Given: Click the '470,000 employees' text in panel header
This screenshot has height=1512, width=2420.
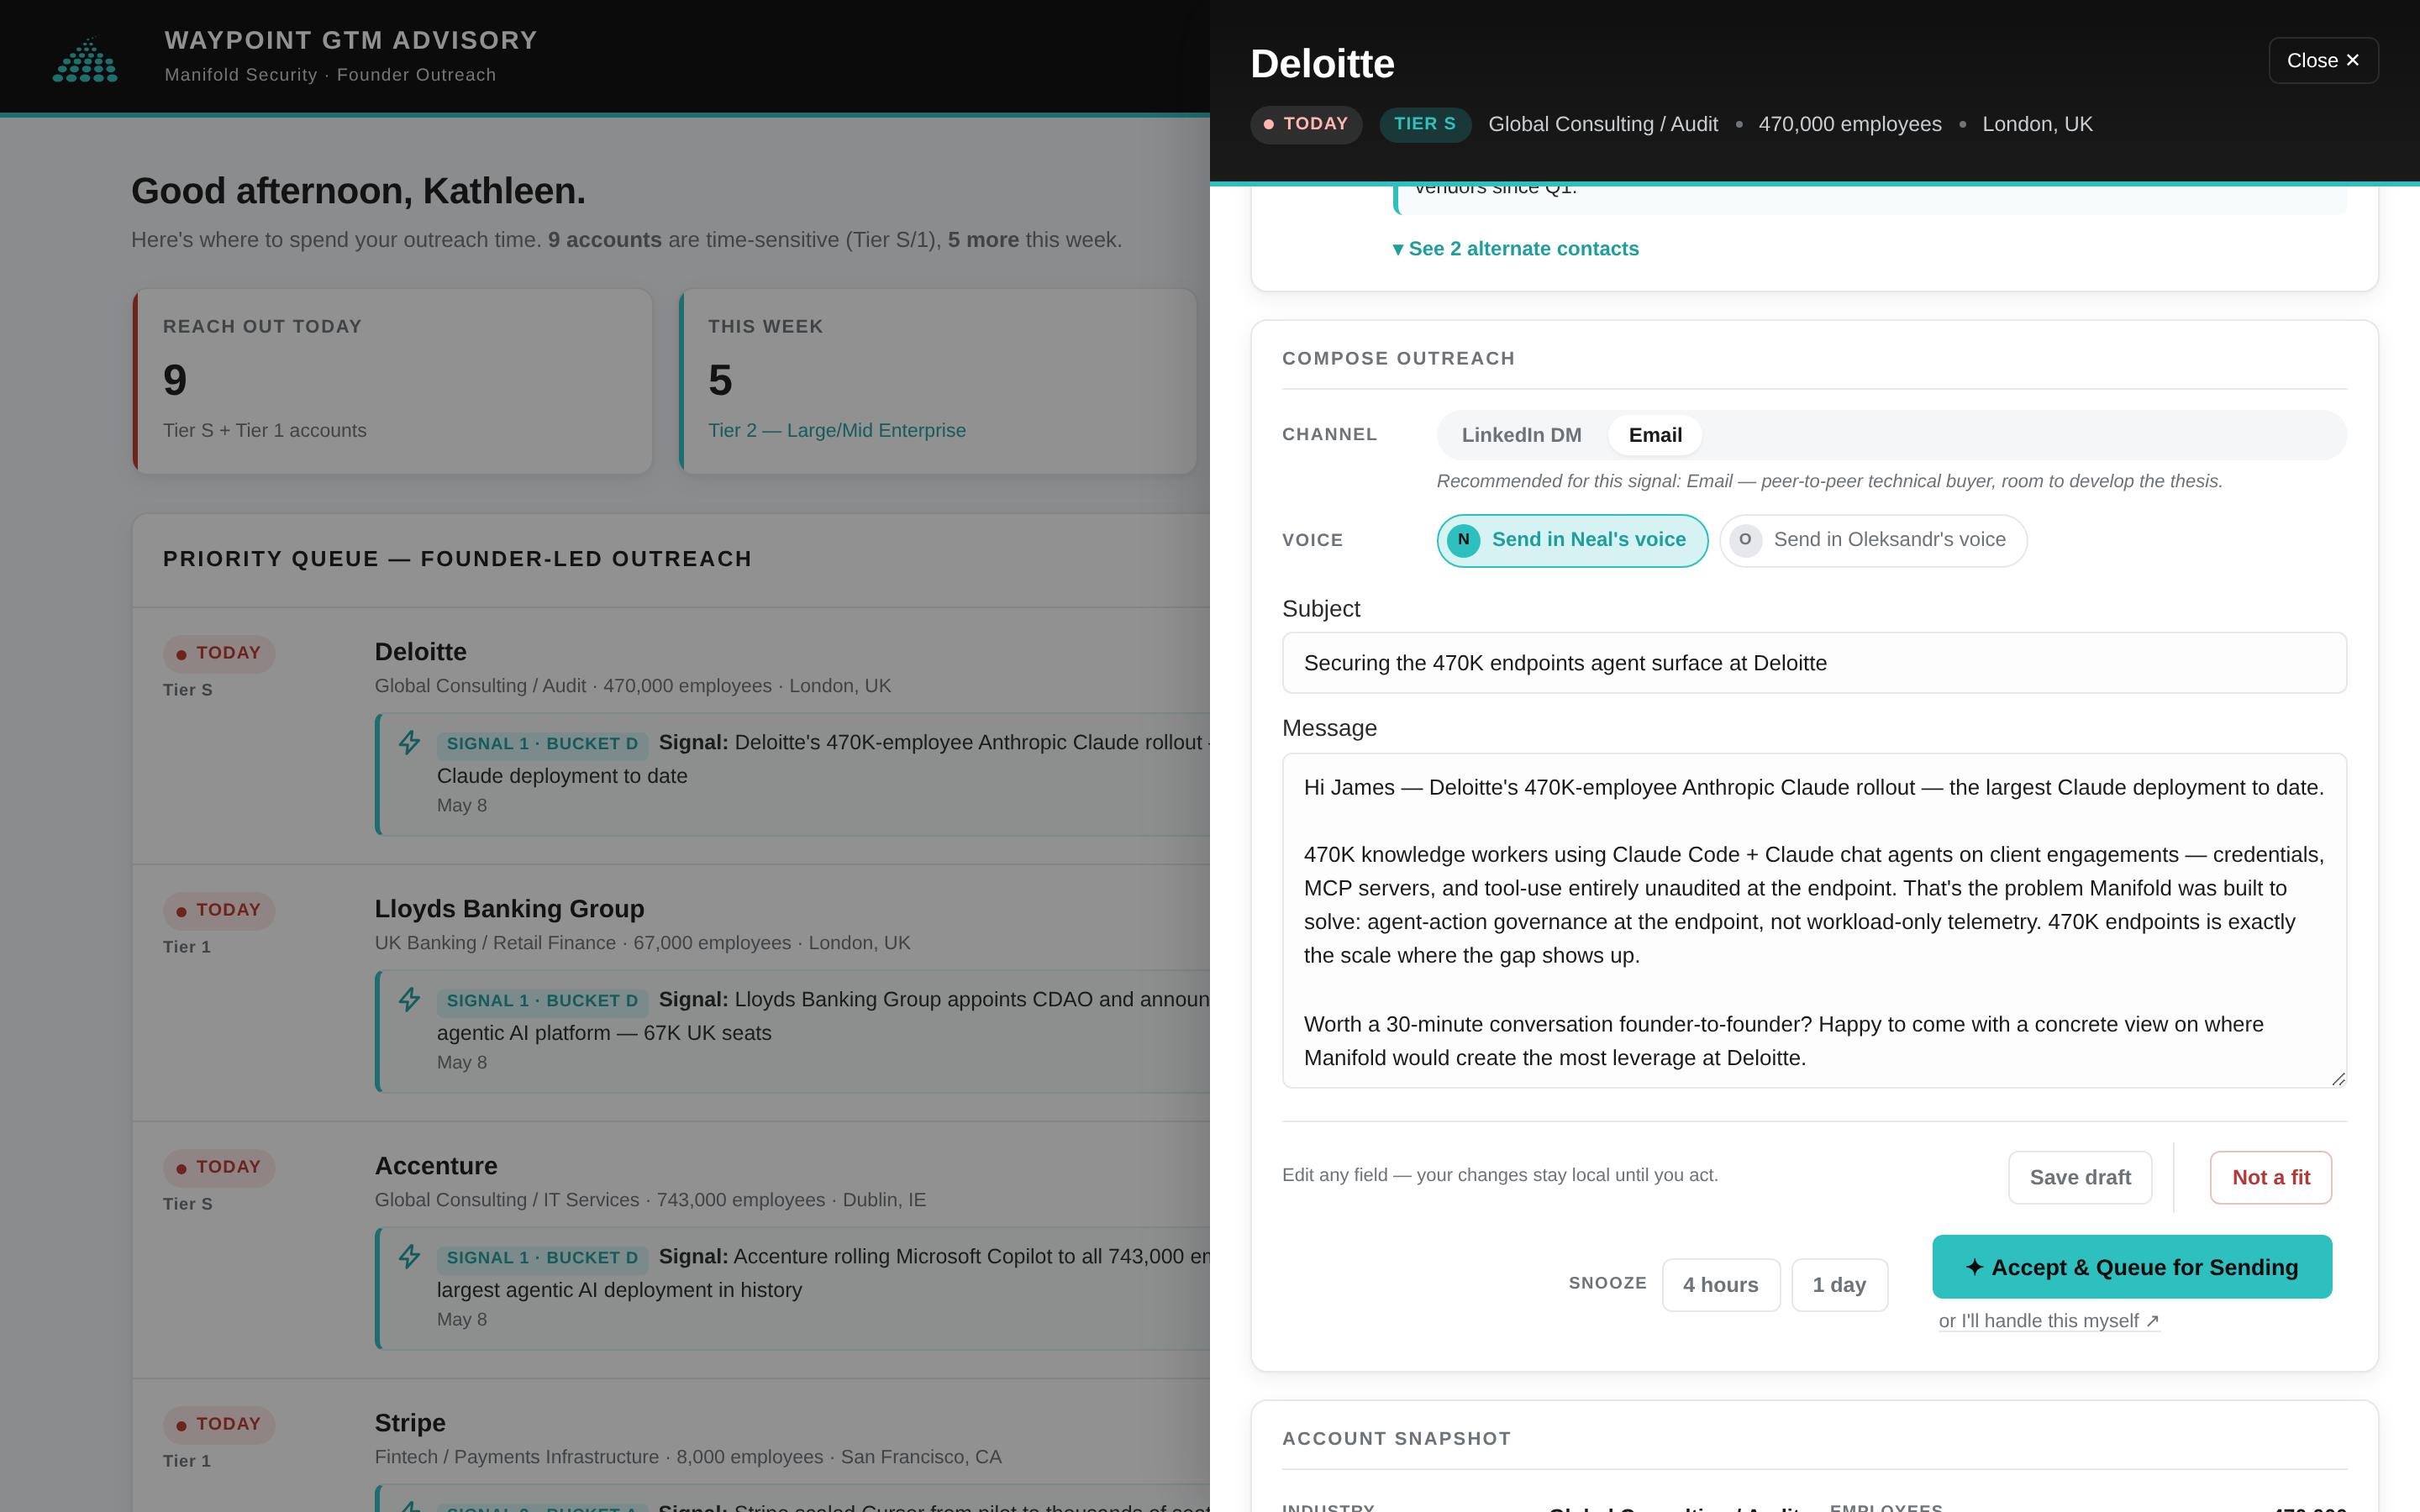Looking at the screenshot, I should tap(1850, 124).
